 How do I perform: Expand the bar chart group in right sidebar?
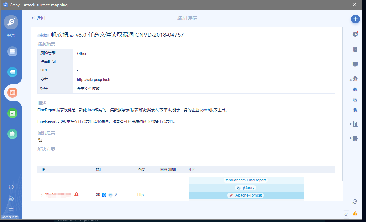tap(354, 124)
